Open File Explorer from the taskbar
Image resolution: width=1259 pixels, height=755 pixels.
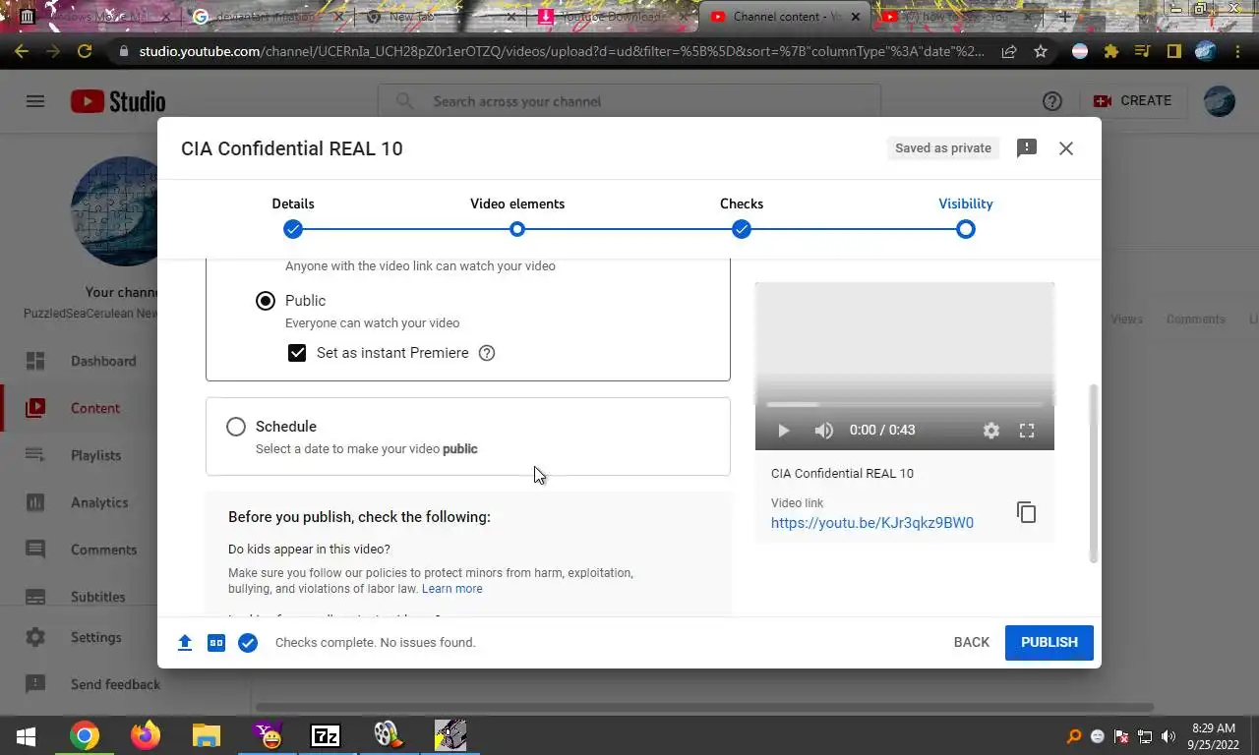tap(206, 735)
